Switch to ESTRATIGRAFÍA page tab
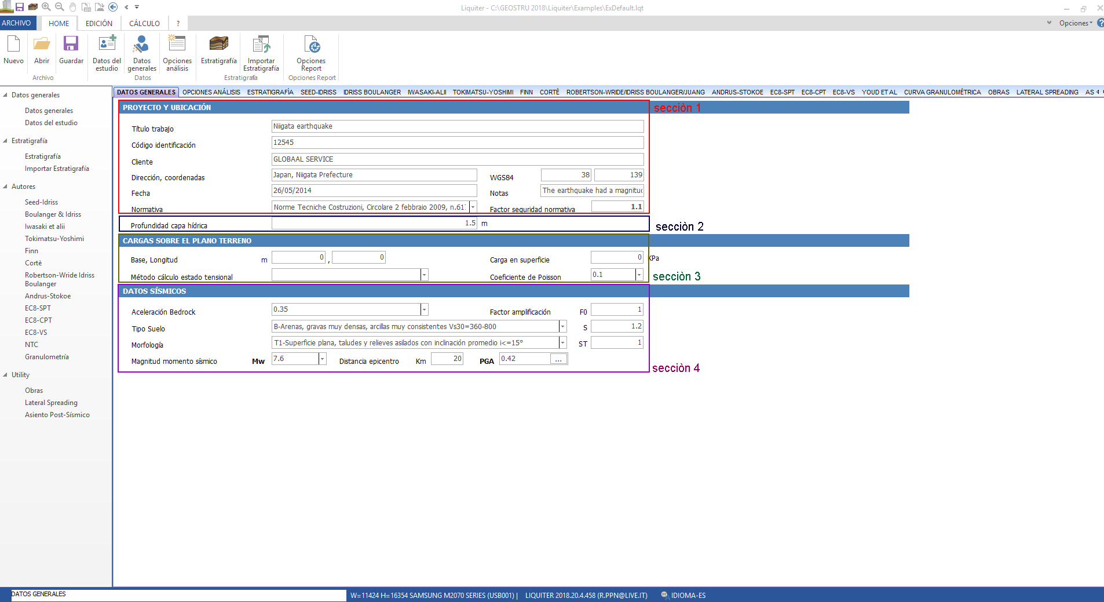1104x602 pixels. coord(270,92)
